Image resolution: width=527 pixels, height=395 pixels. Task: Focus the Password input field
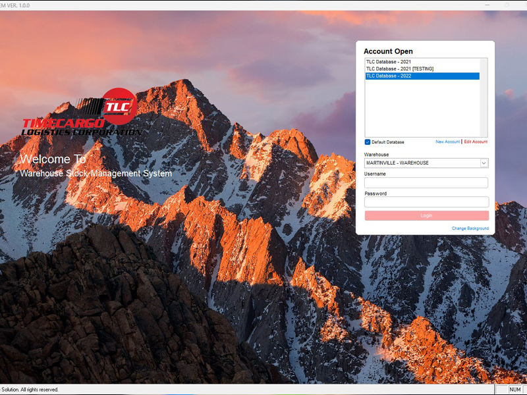click(x=426, y=202)
